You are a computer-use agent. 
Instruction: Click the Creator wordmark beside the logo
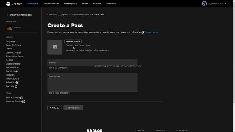point(17,4)
